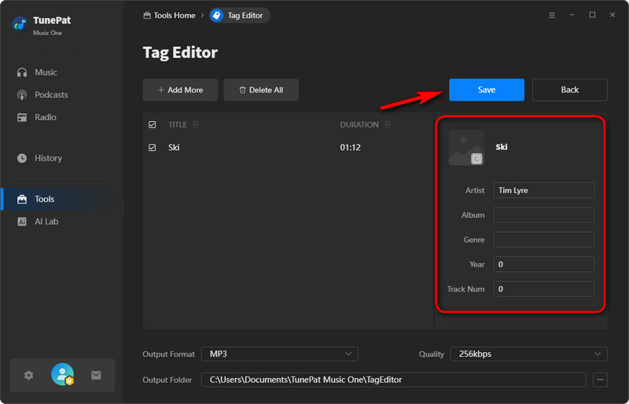Open the hamburger menu icon
Image resolution: width=629 pixels, height=404 pixels.
pyautogui.click(x=552, y=15)
